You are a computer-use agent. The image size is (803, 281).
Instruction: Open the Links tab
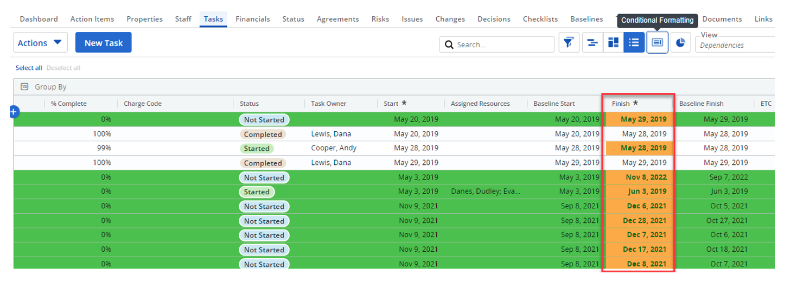(x=763, y=19)
